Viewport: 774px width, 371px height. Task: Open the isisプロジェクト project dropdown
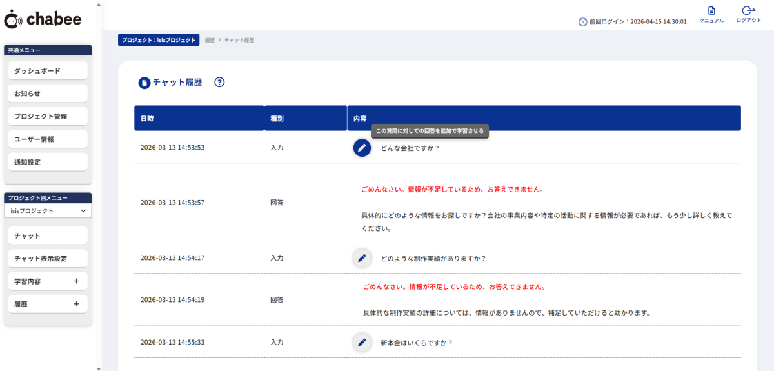click(48, 211)
